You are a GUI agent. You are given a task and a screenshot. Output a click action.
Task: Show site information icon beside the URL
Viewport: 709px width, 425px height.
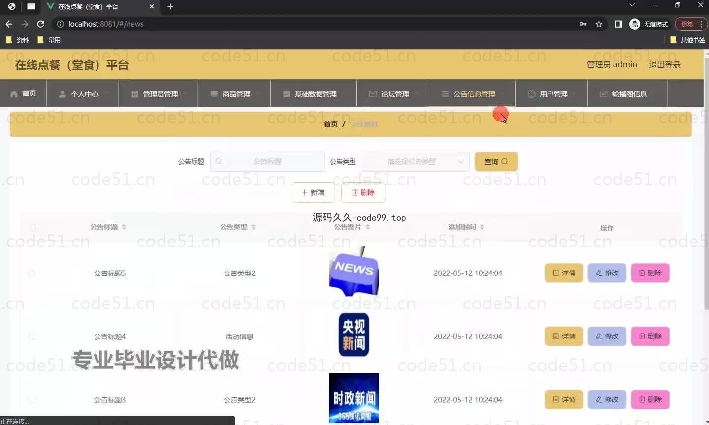60,24
